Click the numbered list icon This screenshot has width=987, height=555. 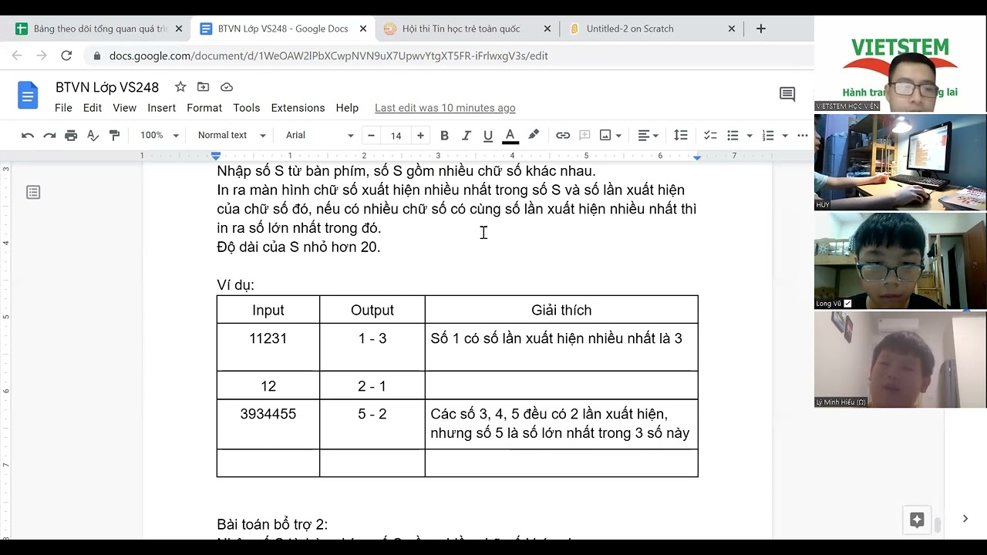tap(768, 136)
